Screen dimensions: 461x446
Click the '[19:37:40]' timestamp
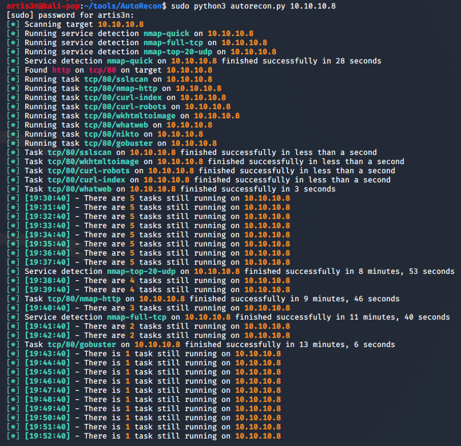(x=47, y=262)
